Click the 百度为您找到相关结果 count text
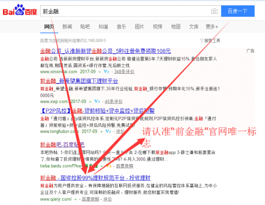Screen dimensions: 265x205 pyautogui.click(x=73, y=41)
